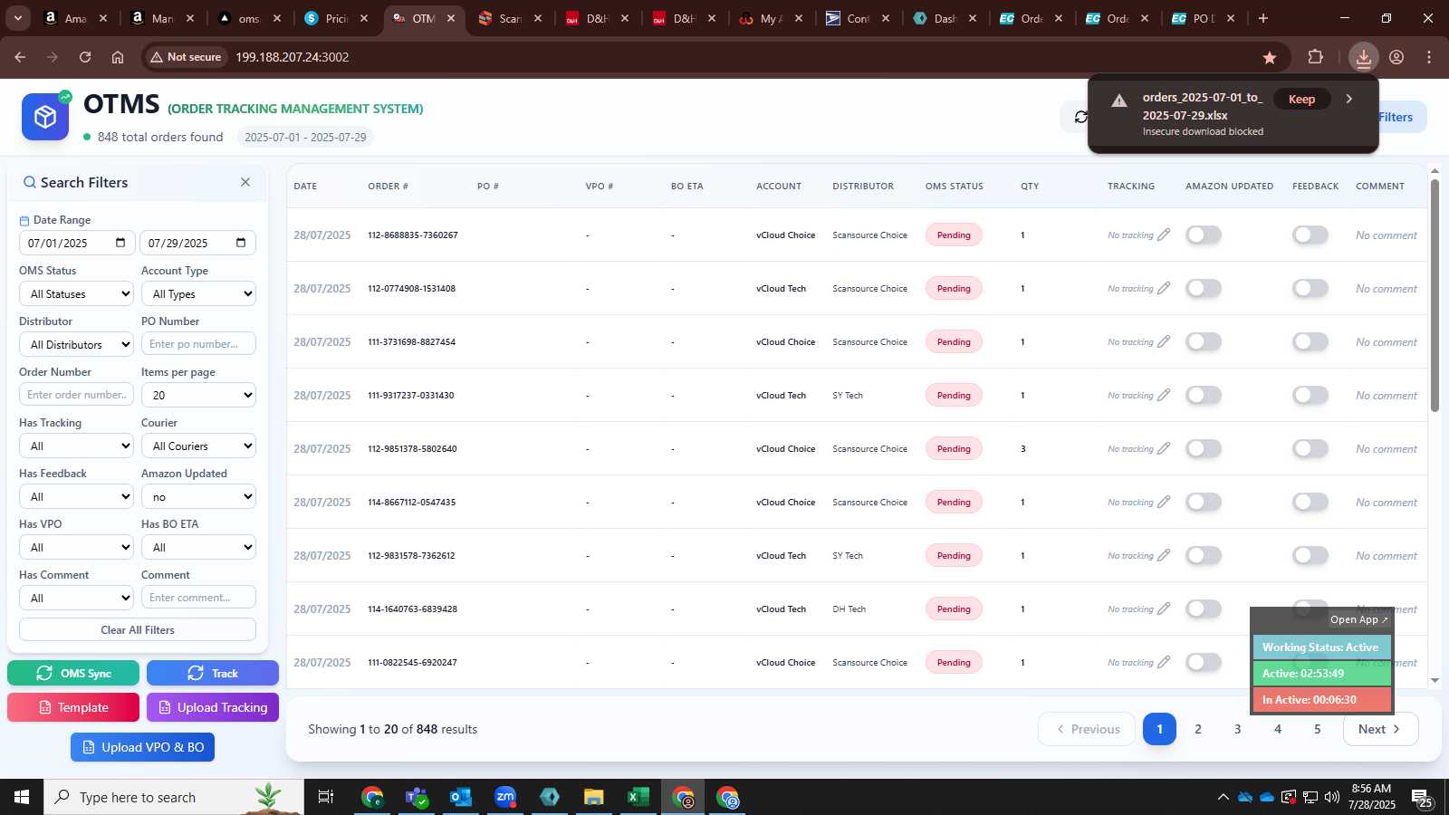The height and width of the screenshot is (815, 1449).
Task: Click the Upload Tracking button
Action: [x=213, y=707]
